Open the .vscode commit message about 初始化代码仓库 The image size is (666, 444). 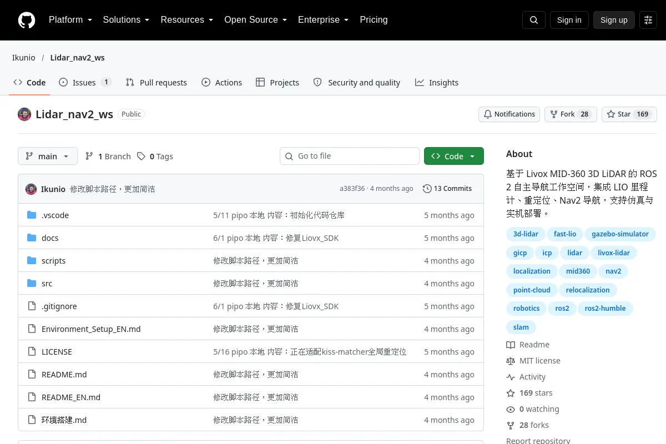tap(279, 215)
